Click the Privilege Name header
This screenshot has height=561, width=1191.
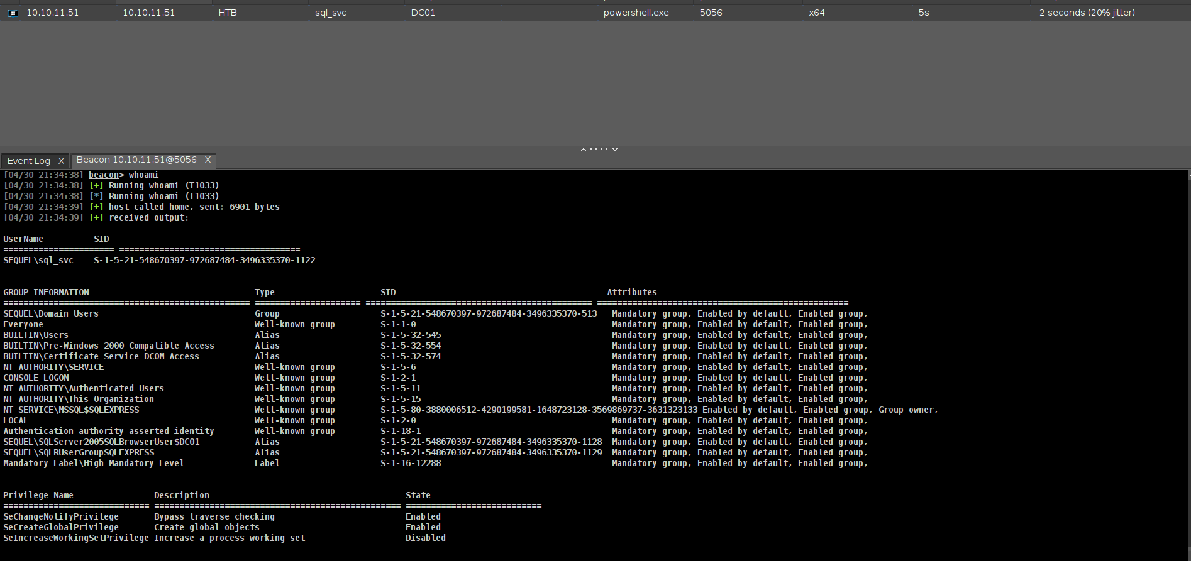click(x=38, y=496)
